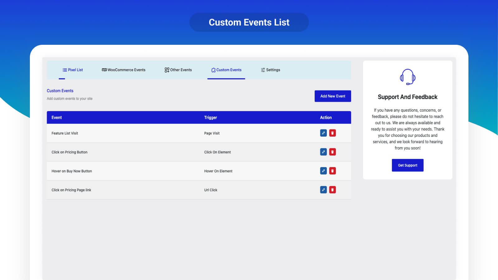Click the Event column header
498x280 pixels.
coord(57,118)
